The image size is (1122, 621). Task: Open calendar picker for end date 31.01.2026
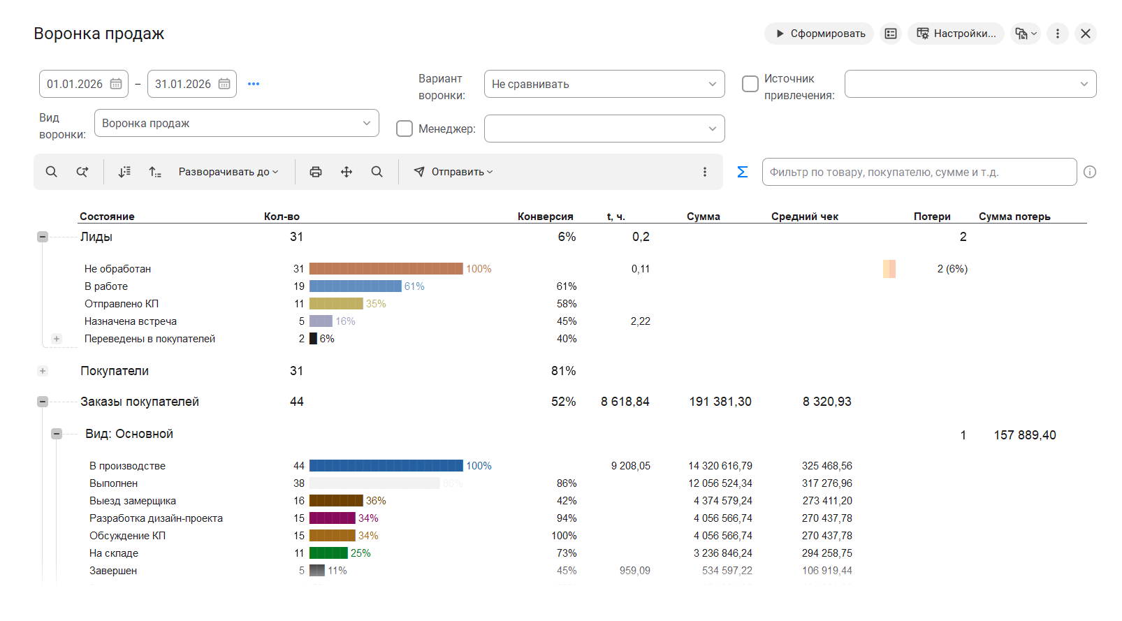[x=224, y=84]
